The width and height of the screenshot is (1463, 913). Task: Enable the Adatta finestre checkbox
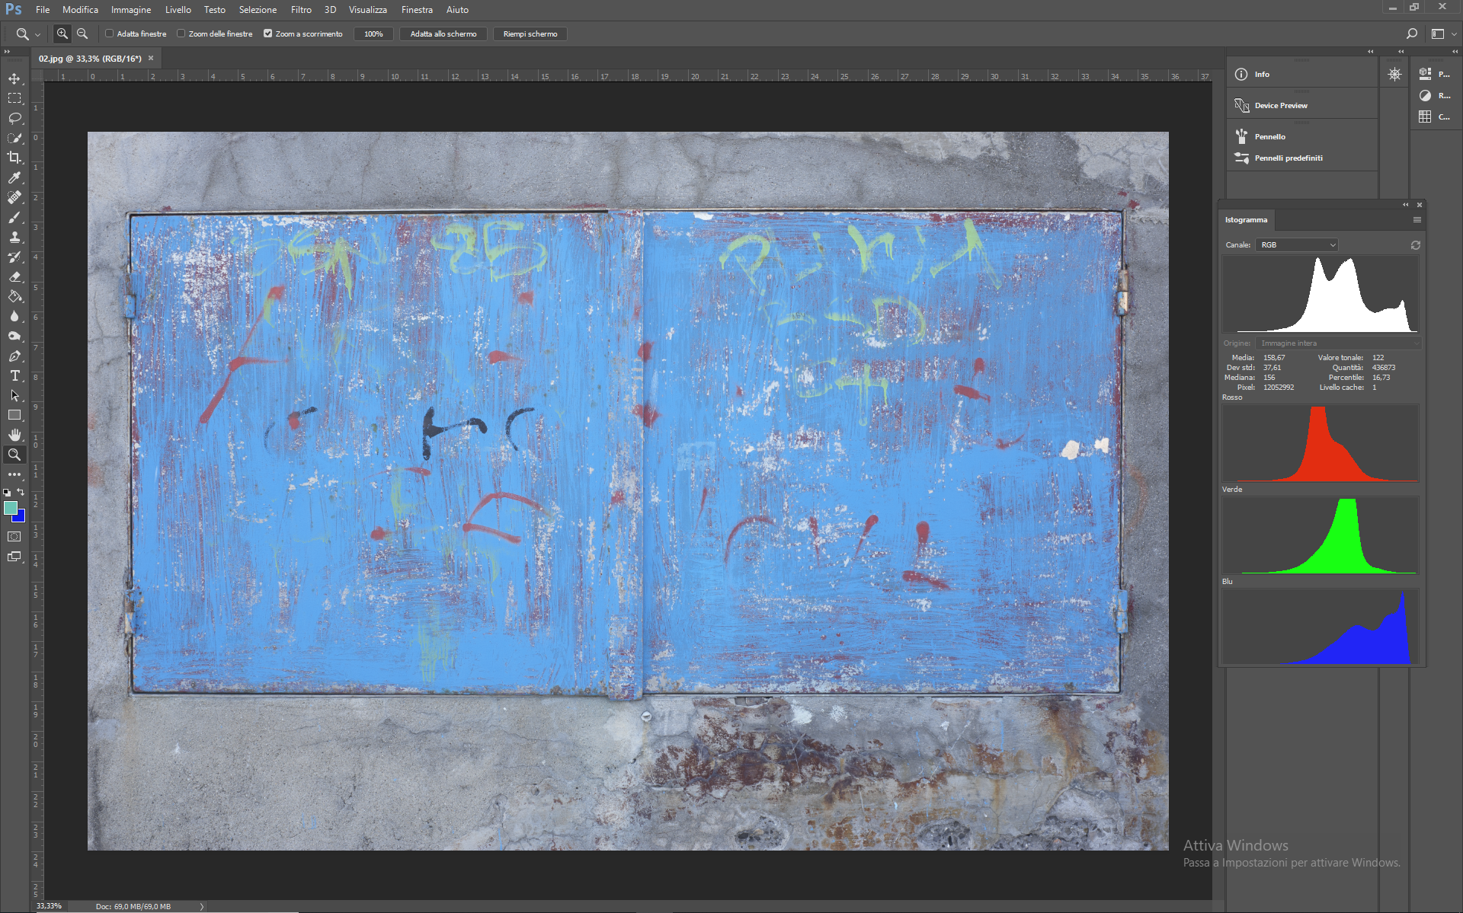110,34
